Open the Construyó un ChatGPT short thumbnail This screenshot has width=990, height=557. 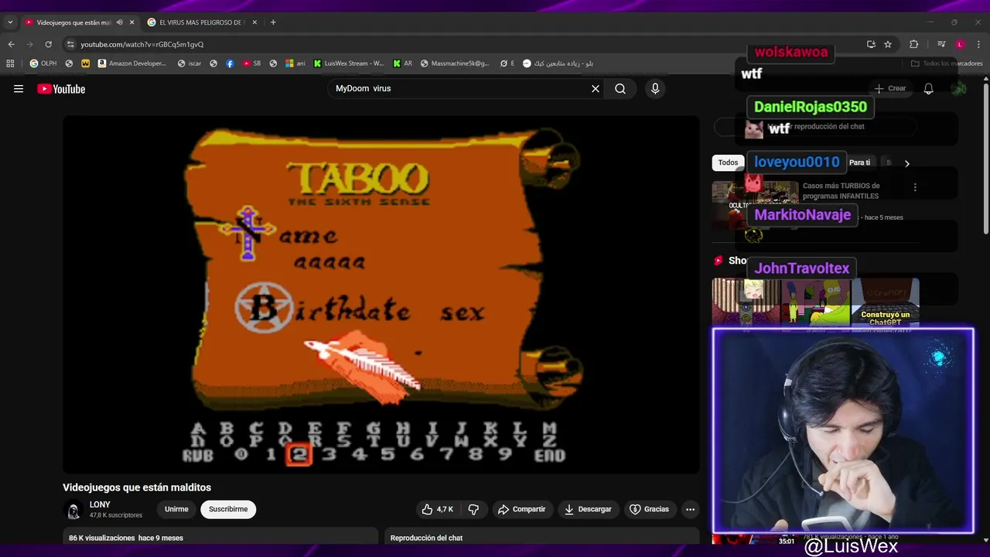pos(886,304)
